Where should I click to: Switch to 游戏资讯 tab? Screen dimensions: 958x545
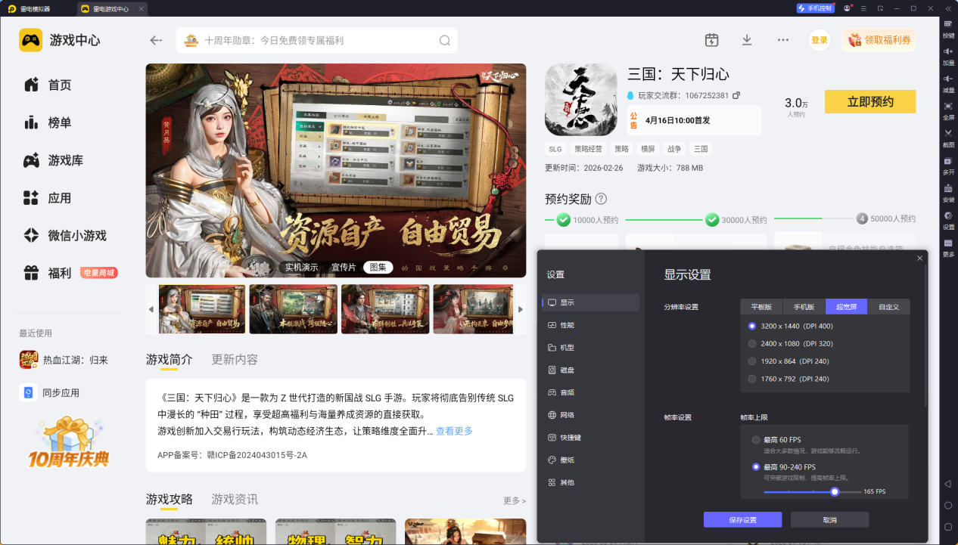(235, 500)
